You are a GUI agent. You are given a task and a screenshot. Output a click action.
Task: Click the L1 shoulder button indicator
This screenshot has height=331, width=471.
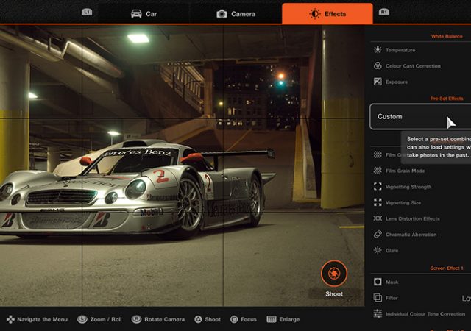[x=87, y=13]
